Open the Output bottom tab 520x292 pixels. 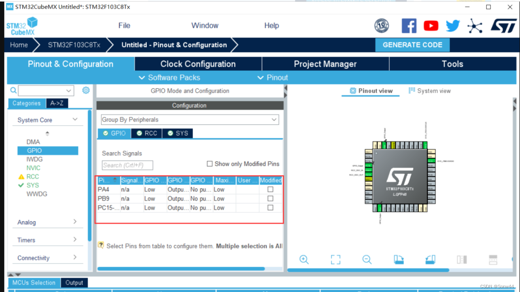tap(74, 283)
